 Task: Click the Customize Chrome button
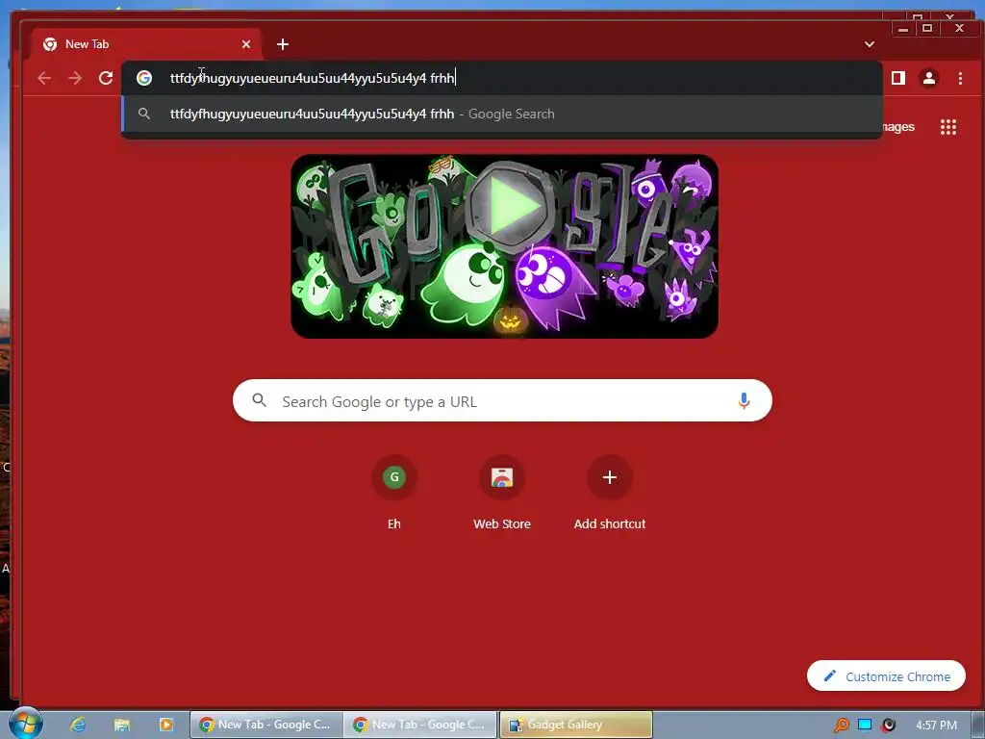point(886,676)
